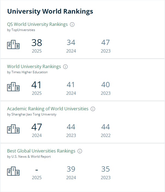This screenshot has height=192, width=165.
Task: Click podium icon in U.S. News row
Action: (x=13, y=171)
